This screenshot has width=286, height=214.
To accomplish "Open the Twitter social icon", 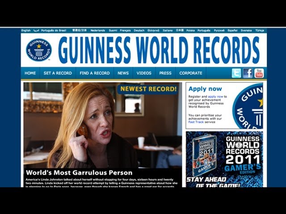I will (x=236, y=73).
